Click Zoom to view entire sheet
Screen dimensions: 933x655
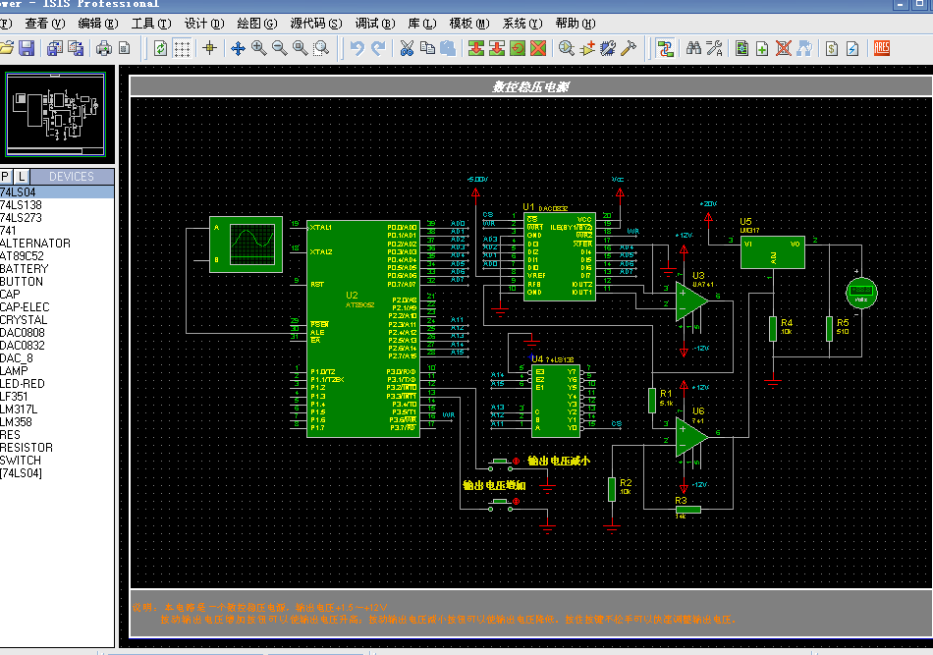point(301,48)
